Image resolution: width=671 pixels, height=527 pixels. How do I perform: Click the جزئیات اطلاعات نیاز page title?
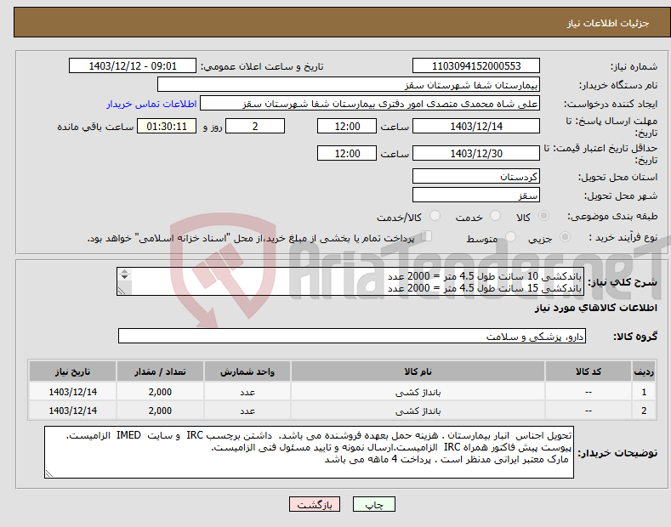point(608,23)
